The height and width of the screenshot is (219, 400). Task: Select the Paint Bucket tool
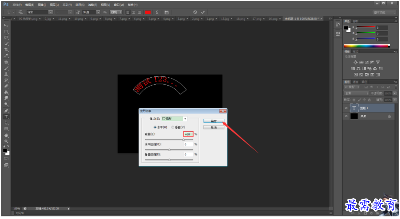[6, 92]
